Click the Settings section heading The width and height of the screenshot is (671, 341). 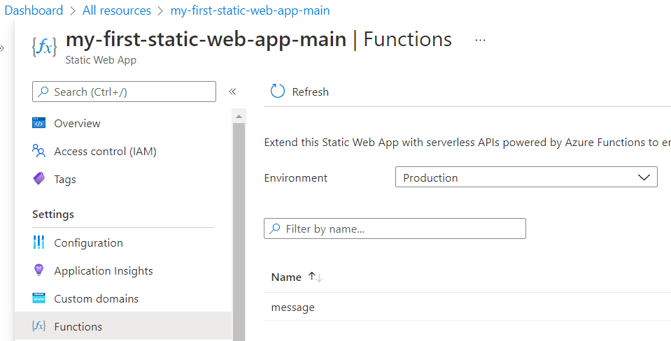(x=53, y=214)
